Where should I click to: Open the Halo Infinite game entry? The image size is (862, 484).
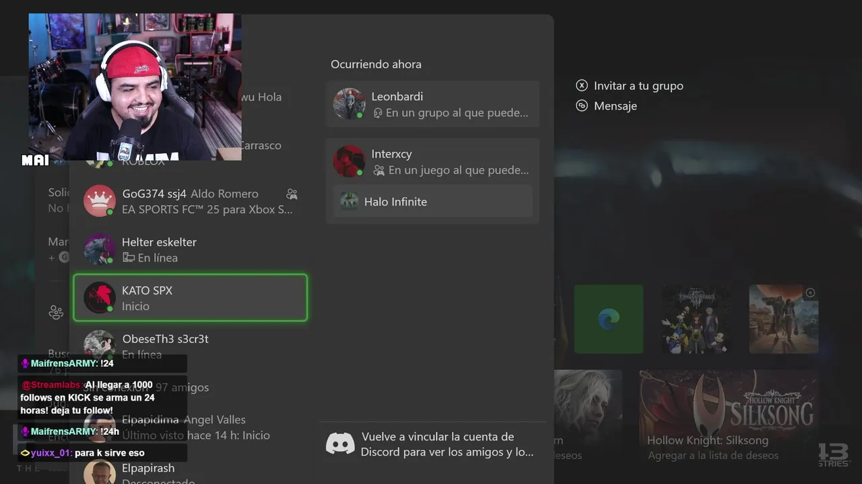pyautogui.click(x=432, y=201)
